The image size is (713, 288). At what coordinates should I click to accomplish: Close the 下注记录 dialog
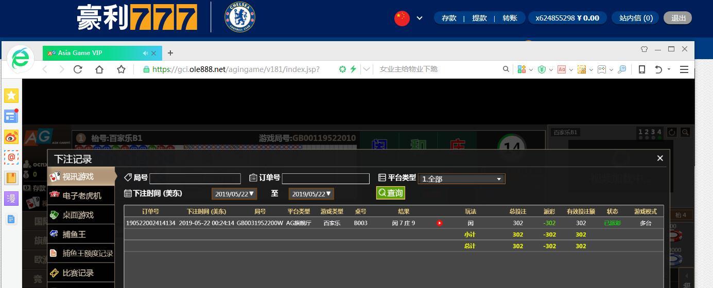pos(660,158)
